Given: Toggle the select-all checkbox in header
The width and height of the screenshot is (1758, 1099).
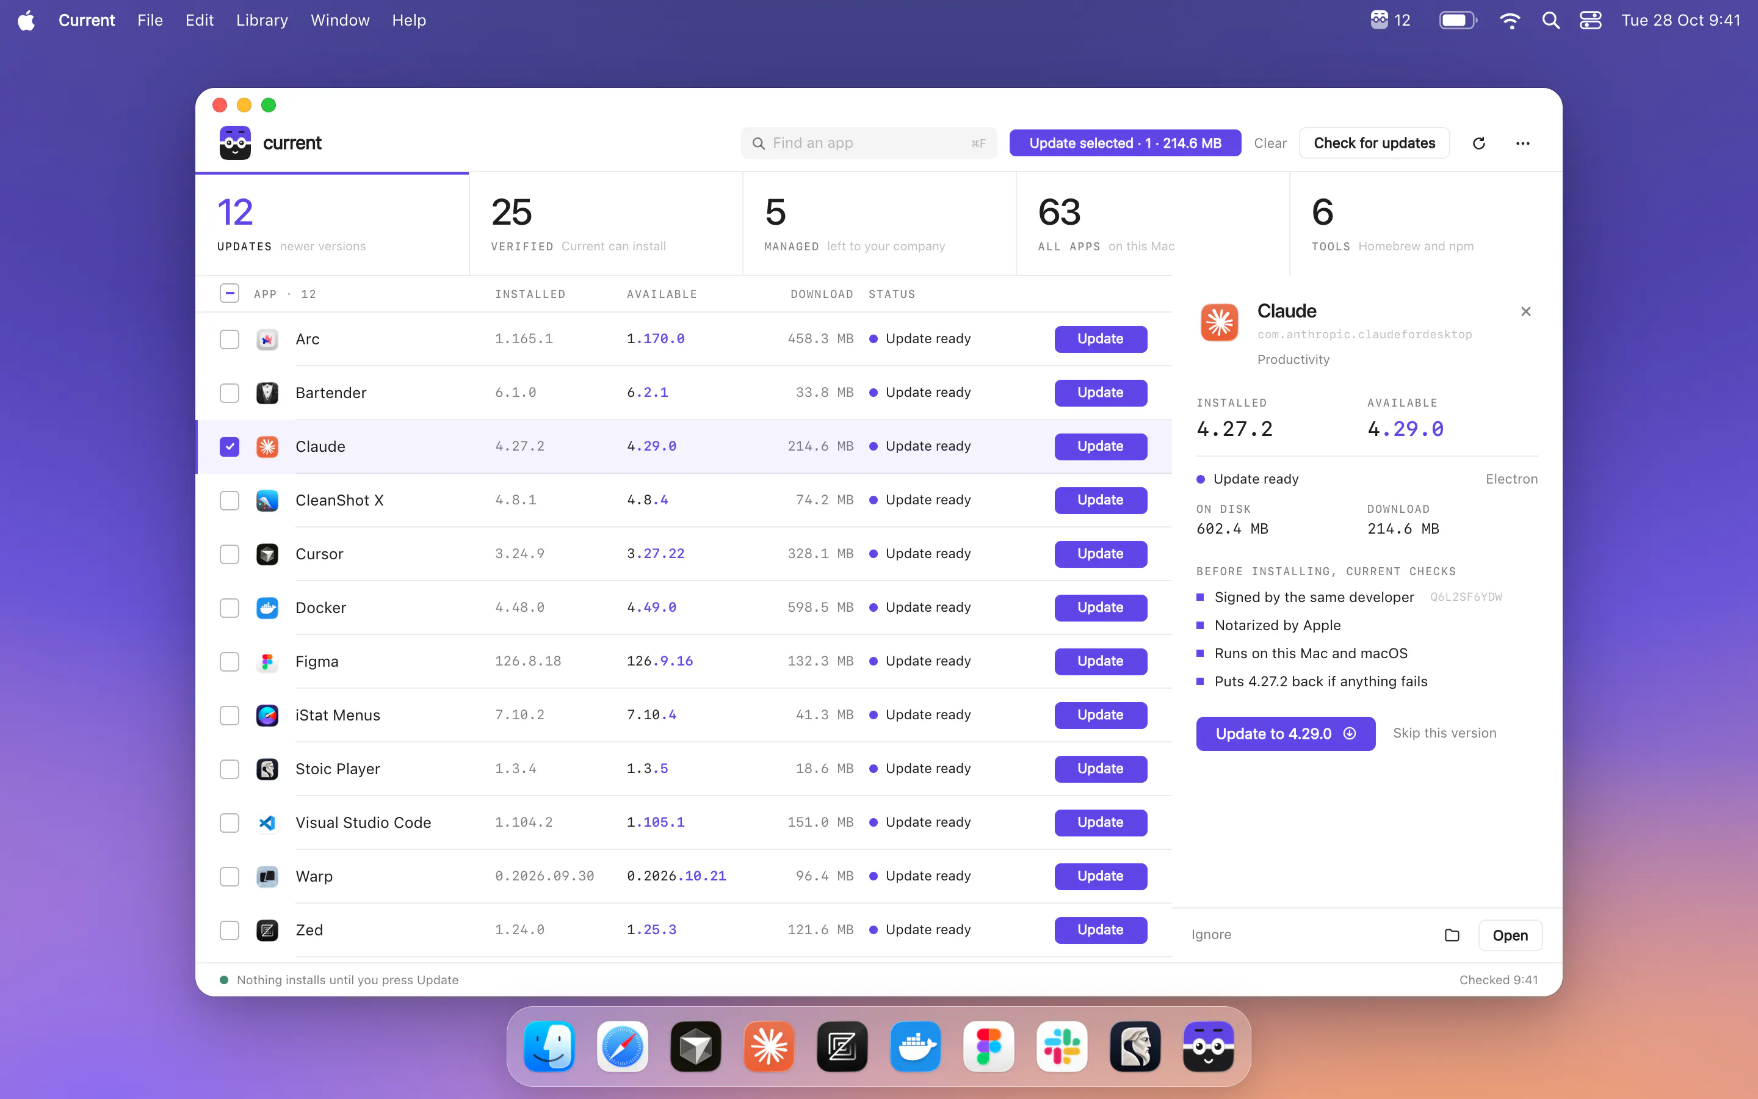Looking at the screenshot, I should (x=230, y=294).
